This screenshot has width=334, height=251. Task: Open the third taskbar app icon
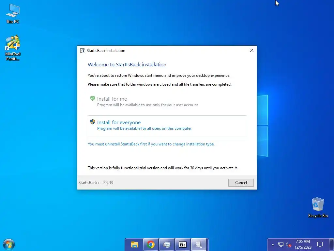pyautogui.click(x=167, y=244)
